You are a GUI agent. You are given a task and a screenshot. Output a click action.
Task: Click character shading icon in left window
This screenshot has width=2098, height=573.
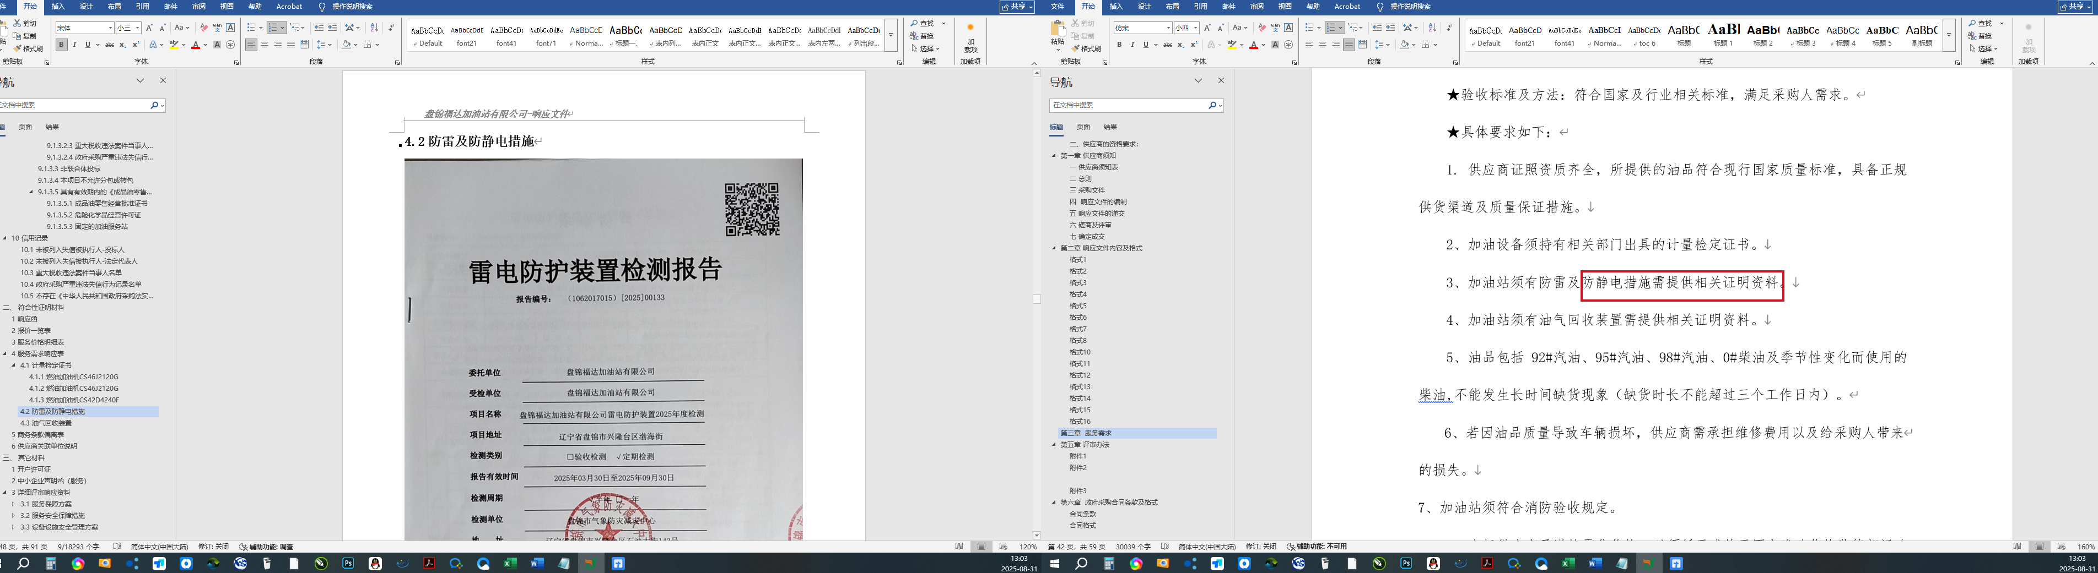[217, 45]
